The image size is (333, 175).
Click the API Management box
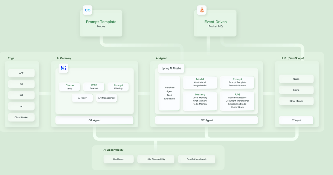tap(107, 98)
